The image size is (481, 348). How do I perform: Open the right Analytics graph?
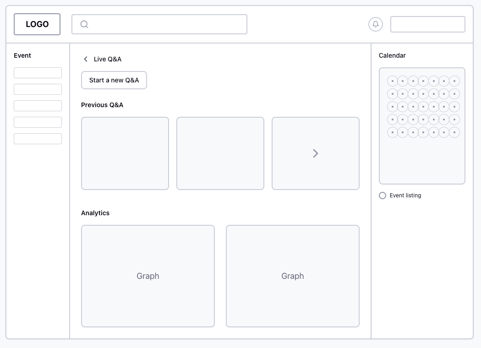click(x=293, y=276)
